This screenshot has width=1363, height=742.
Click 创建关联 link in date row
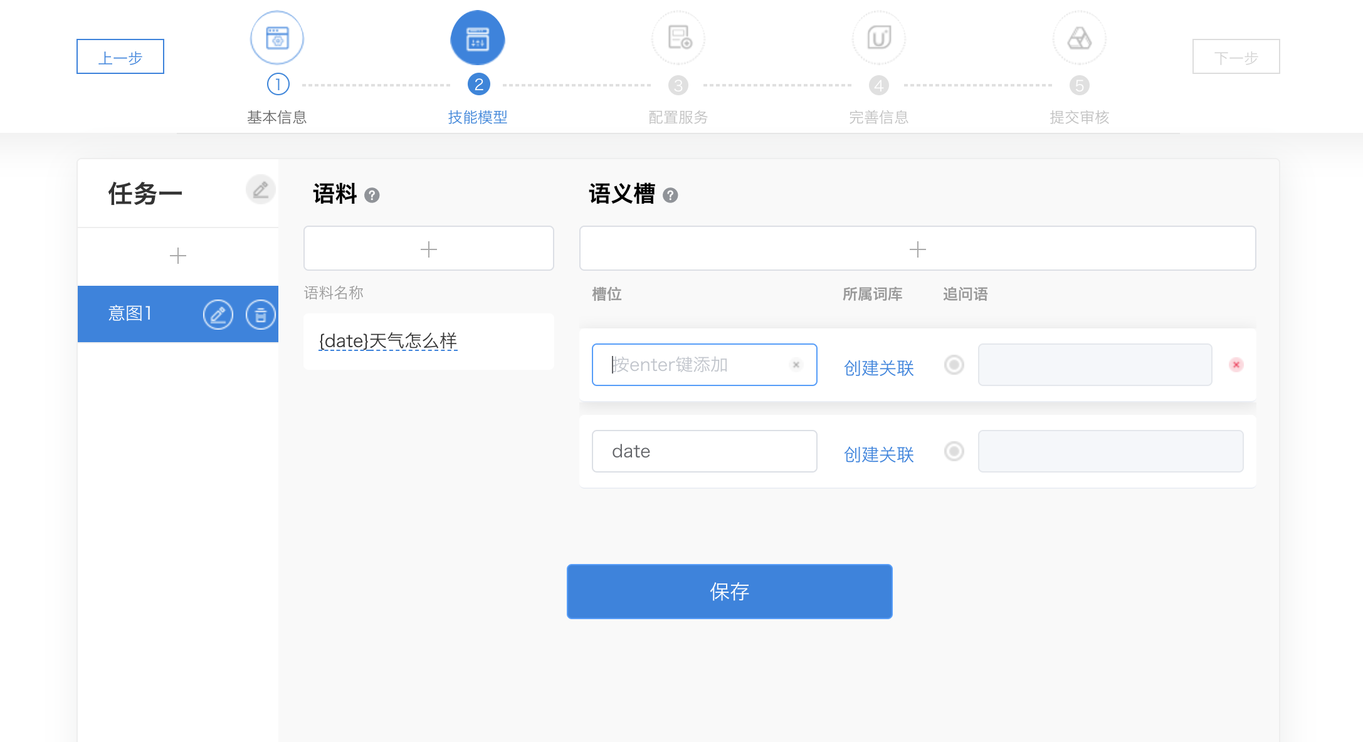click(879, 454)
